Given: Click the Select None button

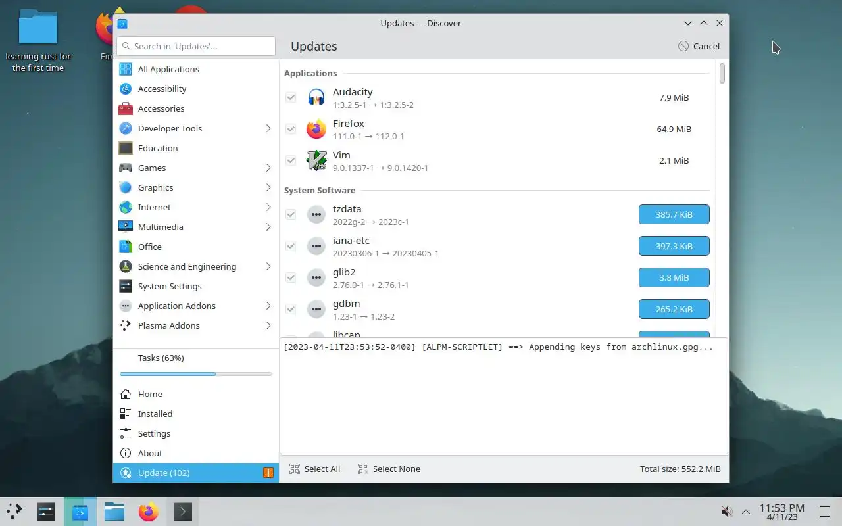Looking at the screenshot, I should 389,469.
